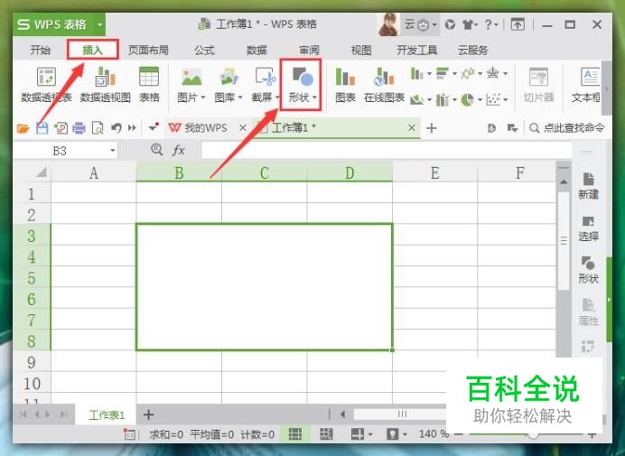Open 在线图表 online charts
Screen dimensions: 625x456
click(384, 85)
